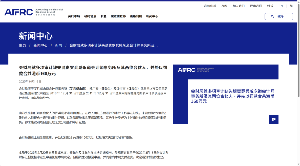Click the news thumbnail image on the right

click(226, 94)
